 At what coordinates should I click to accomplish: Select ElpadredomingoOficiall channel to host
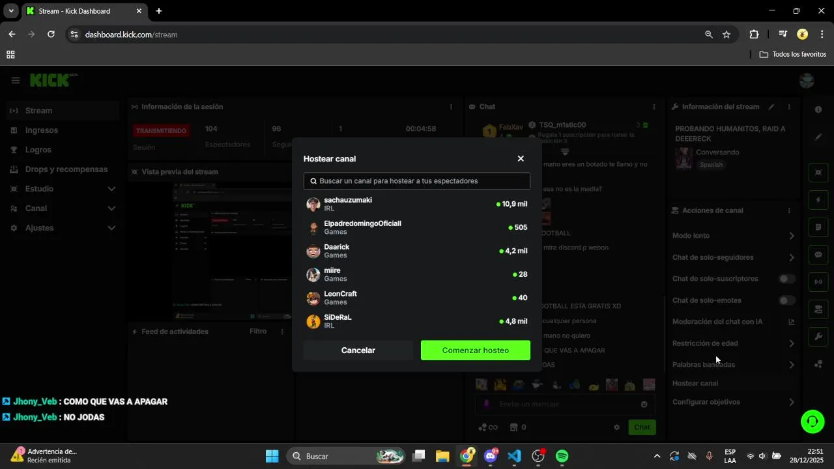pyautogui.click(x=417, y=227)
